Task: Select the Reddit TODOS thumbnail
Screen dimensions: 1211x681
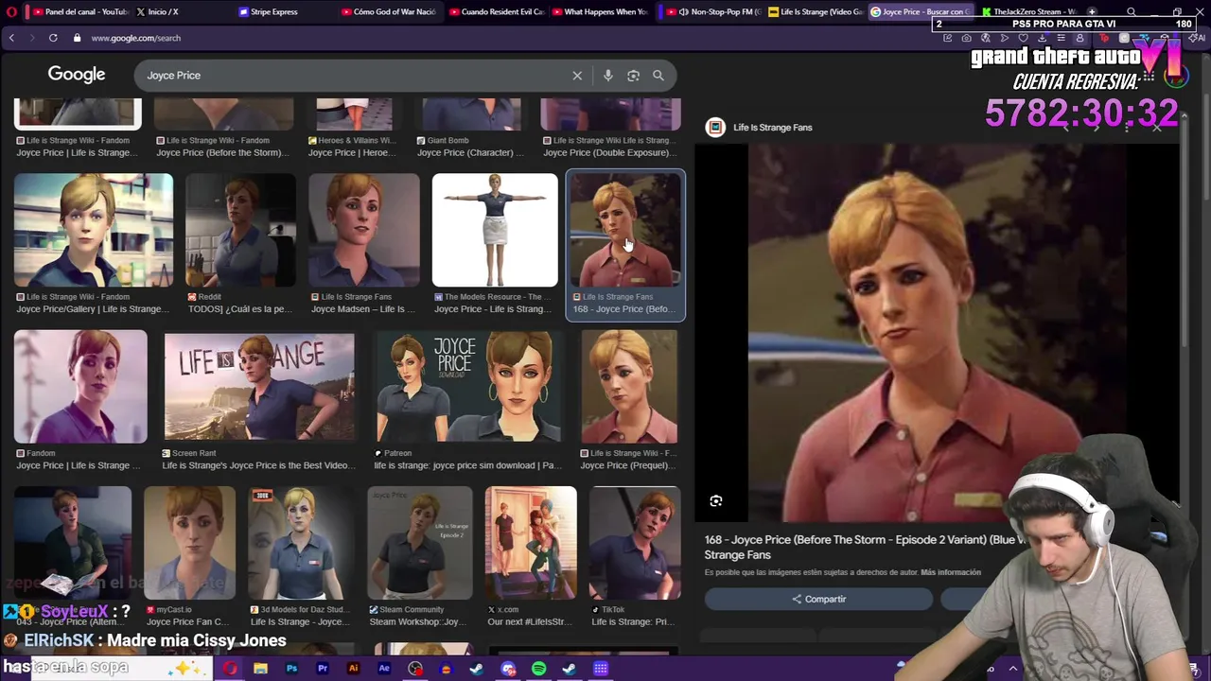Action: click(241, 230)
